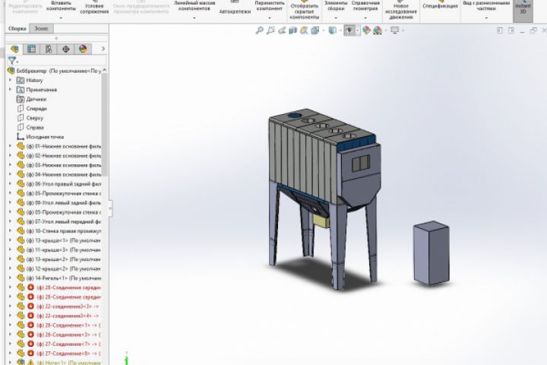The height and width of the screenshot is (365, 547).
Task: Expand the History tree node
Action: pyautogui.click(x=11, y=81)
